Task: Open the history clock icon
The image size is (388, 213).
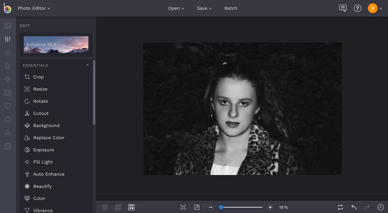Action: pyautogui.click(x=381, y=207)
